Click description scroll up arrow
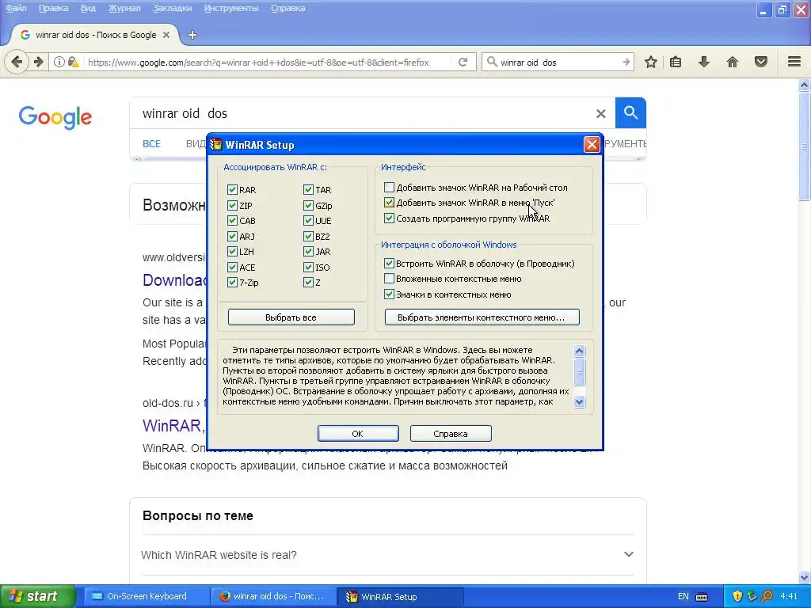The height and width of the screenshot is (608, 811). (x=579, y=351)
